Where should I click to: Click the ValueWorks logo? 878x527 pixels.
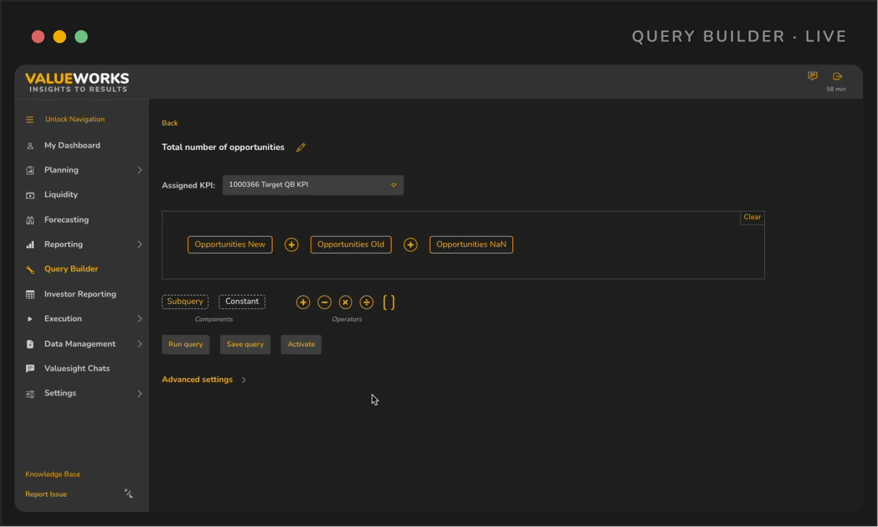(x=77, y=82)
